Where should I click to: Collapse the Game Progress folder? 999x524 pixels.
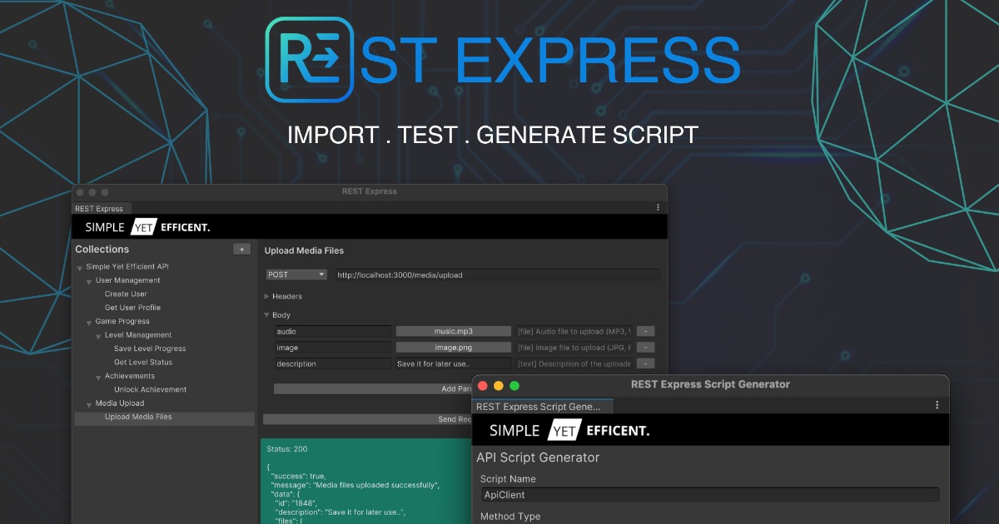(x=89, y=322)
